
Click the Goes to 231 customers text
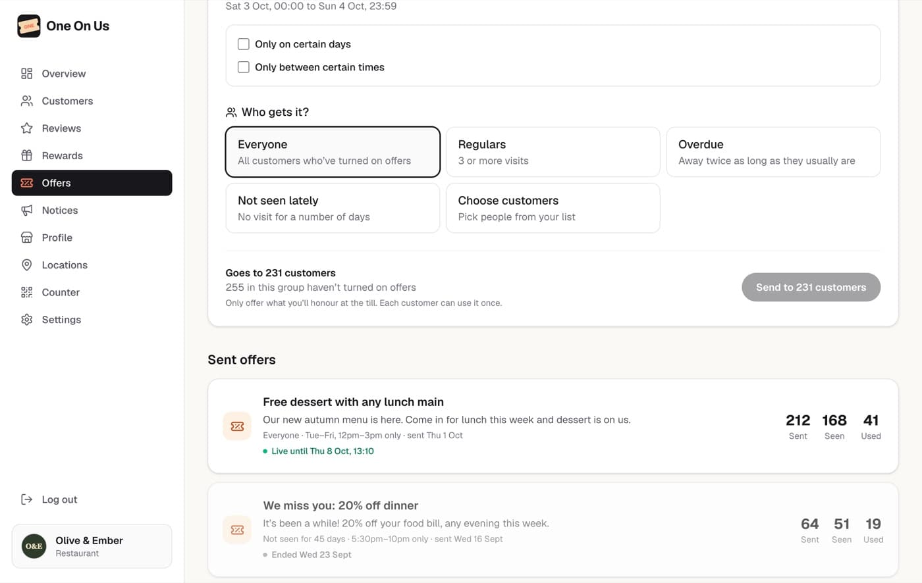(281, 273)
